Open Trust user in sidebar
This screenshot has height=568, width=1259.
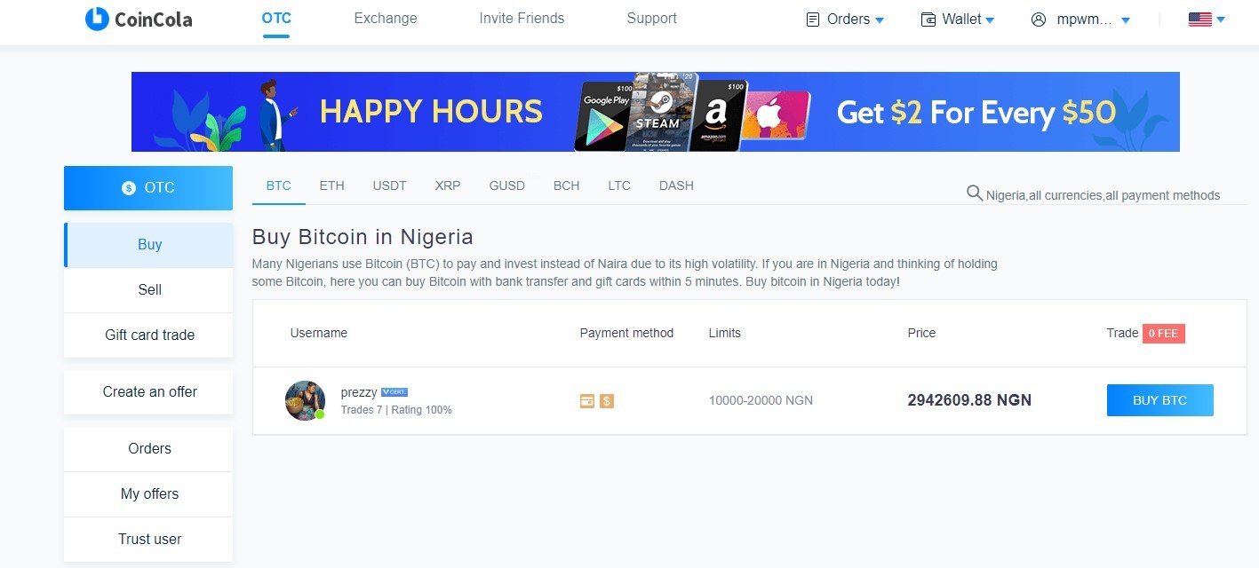pos(149,540)
